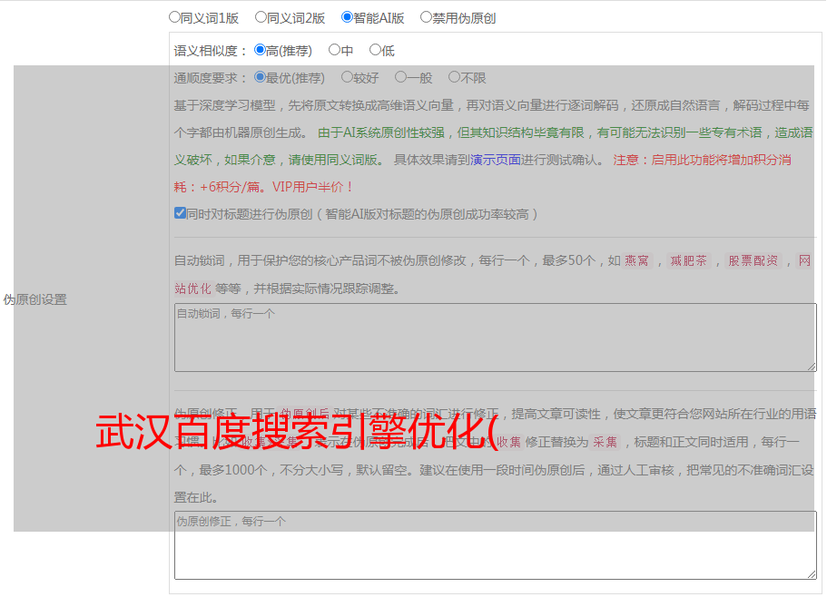The width and height of the screenshot is (827, 597).
Task: Click the 燕窝 example keyword tag
Action: point(636,261)
